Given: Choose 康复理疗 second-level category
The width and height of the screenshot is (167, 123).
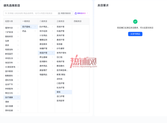Looking at the screenshot, I should (x=46, y=70).
